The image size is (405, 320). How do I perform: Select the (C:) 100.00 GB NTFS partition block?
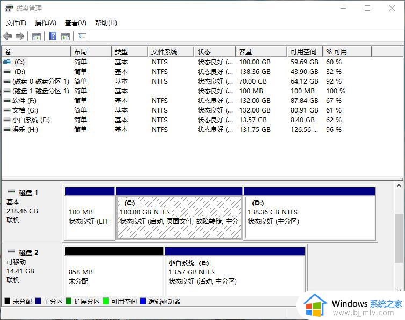[x=179, y=213]
